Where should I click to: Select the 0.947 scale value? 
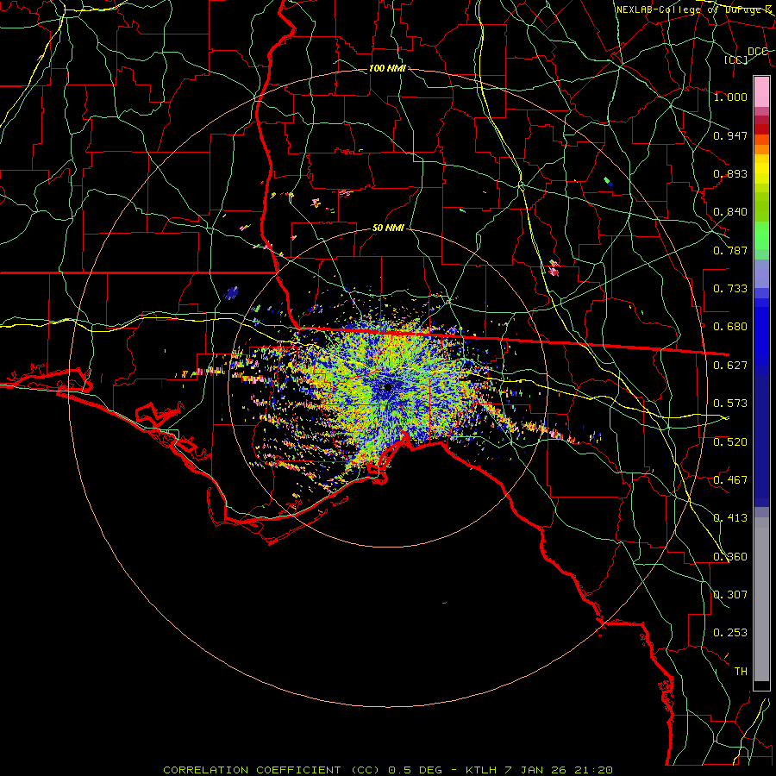coord(730,135)
